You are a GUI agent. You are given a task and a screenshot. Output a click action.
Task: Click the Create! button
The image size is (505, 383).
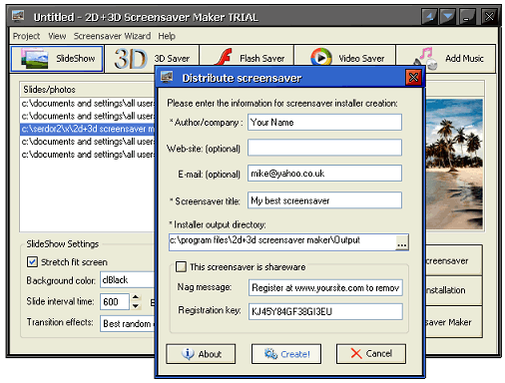[x=286, y=354]
